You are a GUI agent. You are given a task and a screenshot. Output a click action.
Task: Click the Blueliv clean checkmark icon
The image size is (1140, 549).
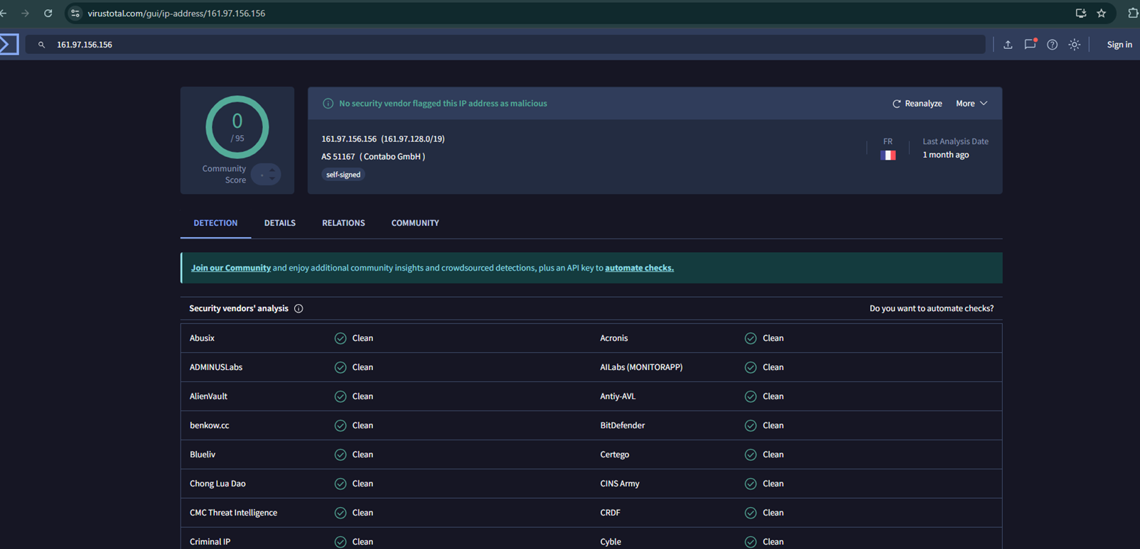tap(340, 455)
